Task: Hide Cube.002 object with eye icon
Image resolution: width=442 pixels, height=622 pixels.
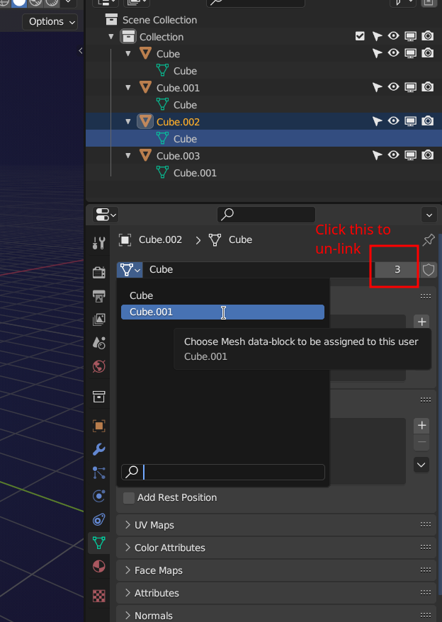Action: tap(393, 121)
